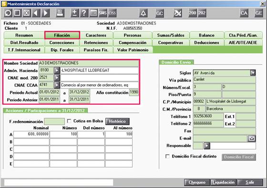Click the Periodo Actual start date field
267x188 pixels.
pos(50,92)
